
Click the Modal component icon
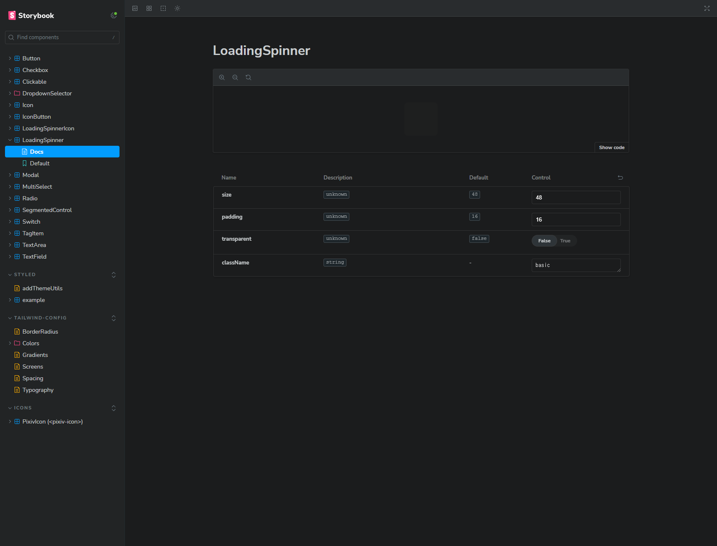click(x=17, y=175)
